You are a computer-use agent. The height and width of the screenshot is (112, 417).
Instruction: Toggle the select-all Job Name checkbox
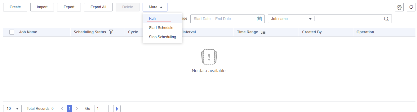click(x=12, y=32)
